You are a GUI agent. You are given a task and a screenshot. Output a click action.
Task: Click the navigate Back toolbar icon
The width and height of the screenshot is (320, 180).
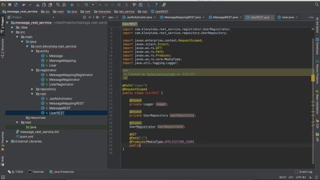[72, 4]
